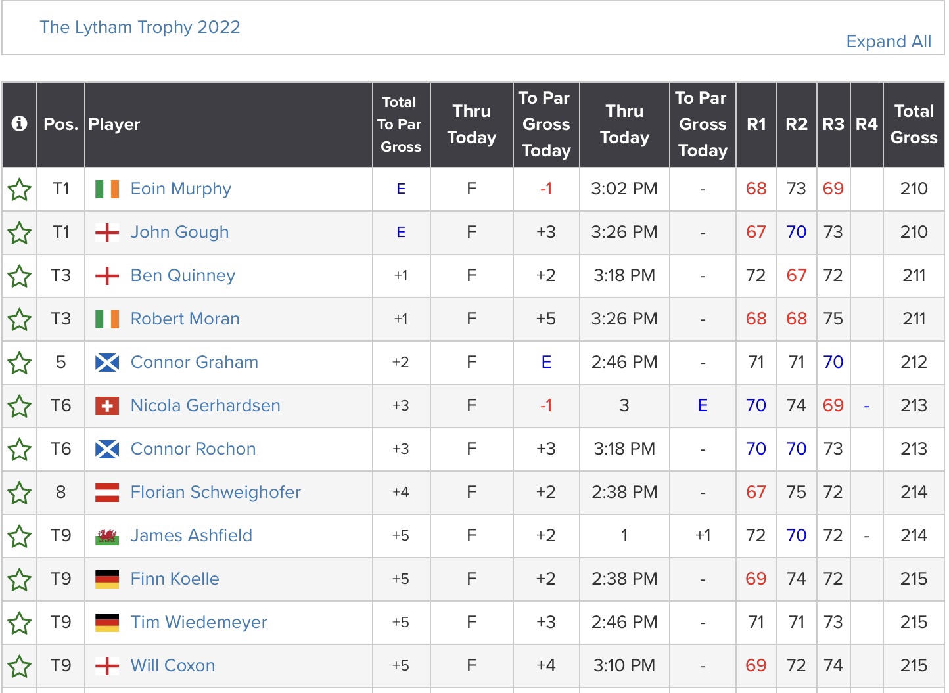Click the info icon in table header
Image resolution: width=949 pixels, height=693 pixels.
coord(20,123)
